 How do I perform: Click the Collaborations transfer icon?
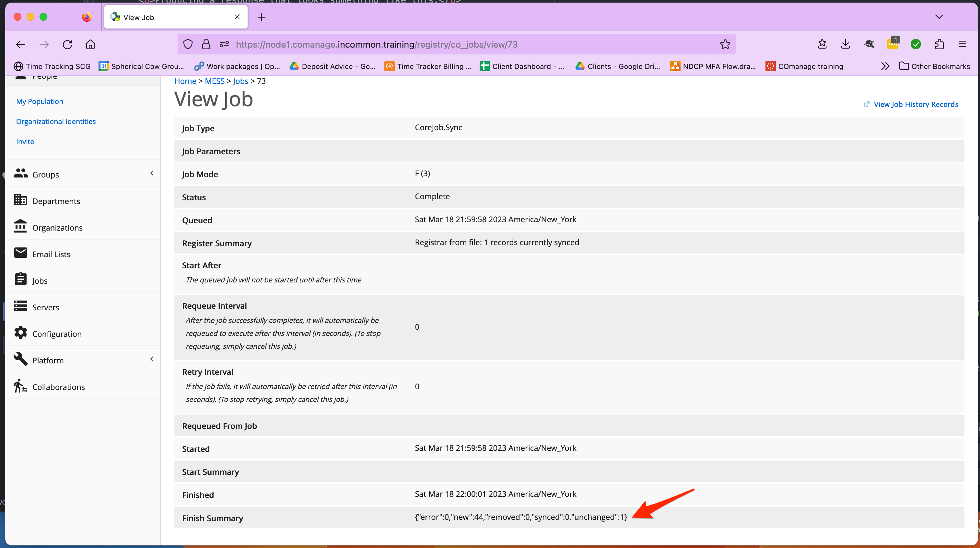[20, 386]
